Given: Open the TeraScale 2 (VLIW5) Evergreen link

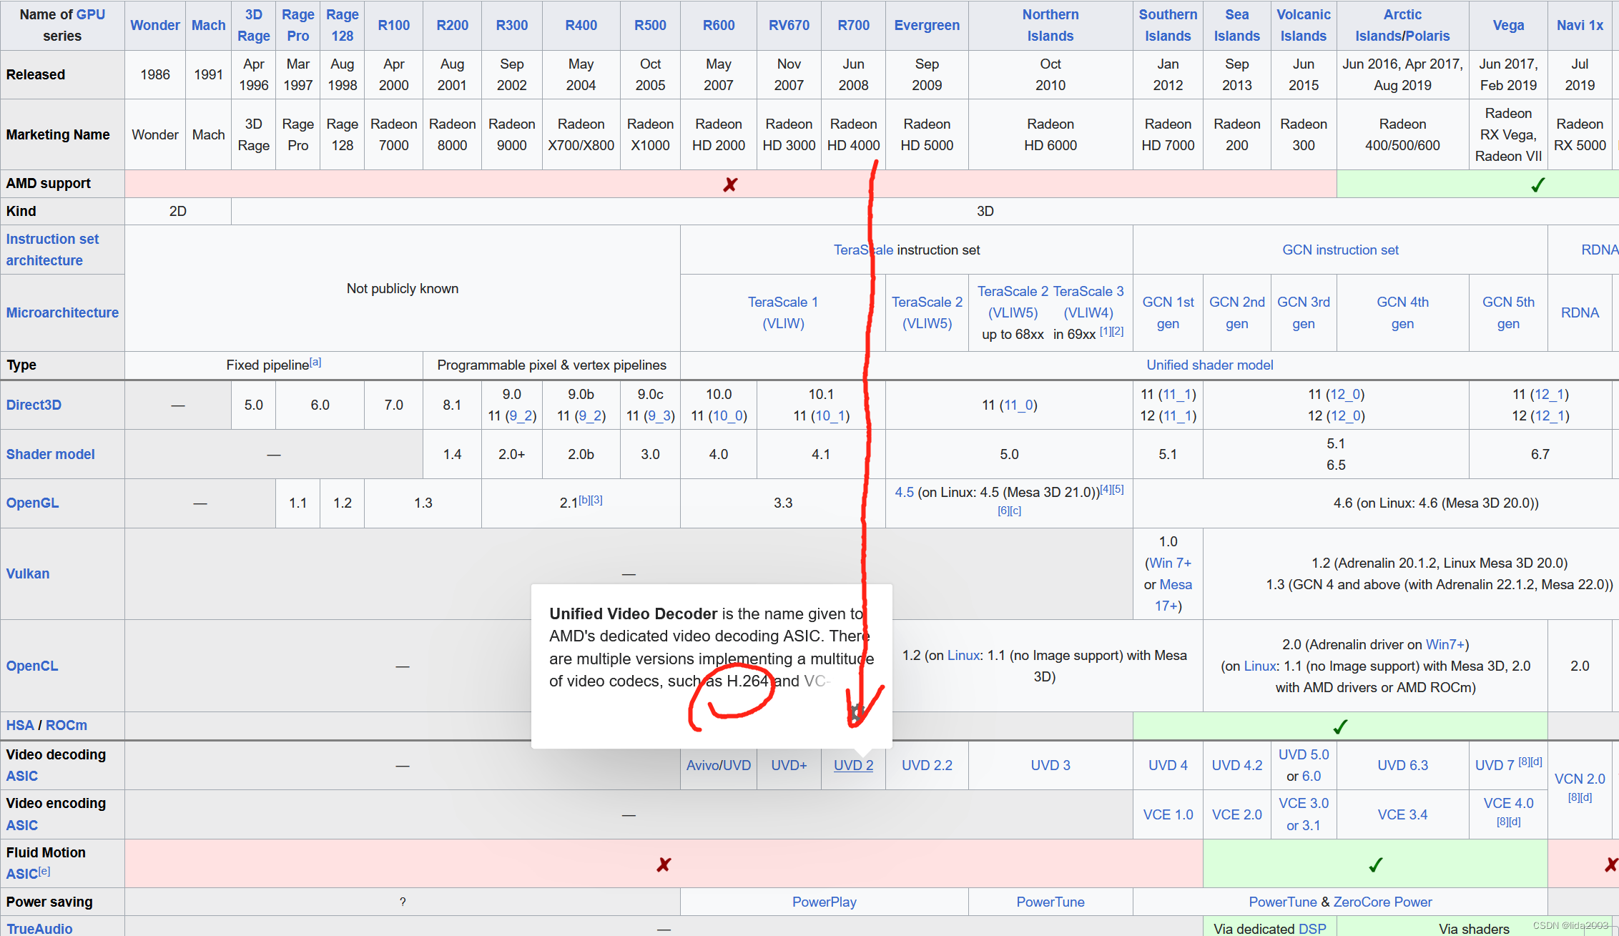Looking at the screenshot, I should tap(927, 312).
